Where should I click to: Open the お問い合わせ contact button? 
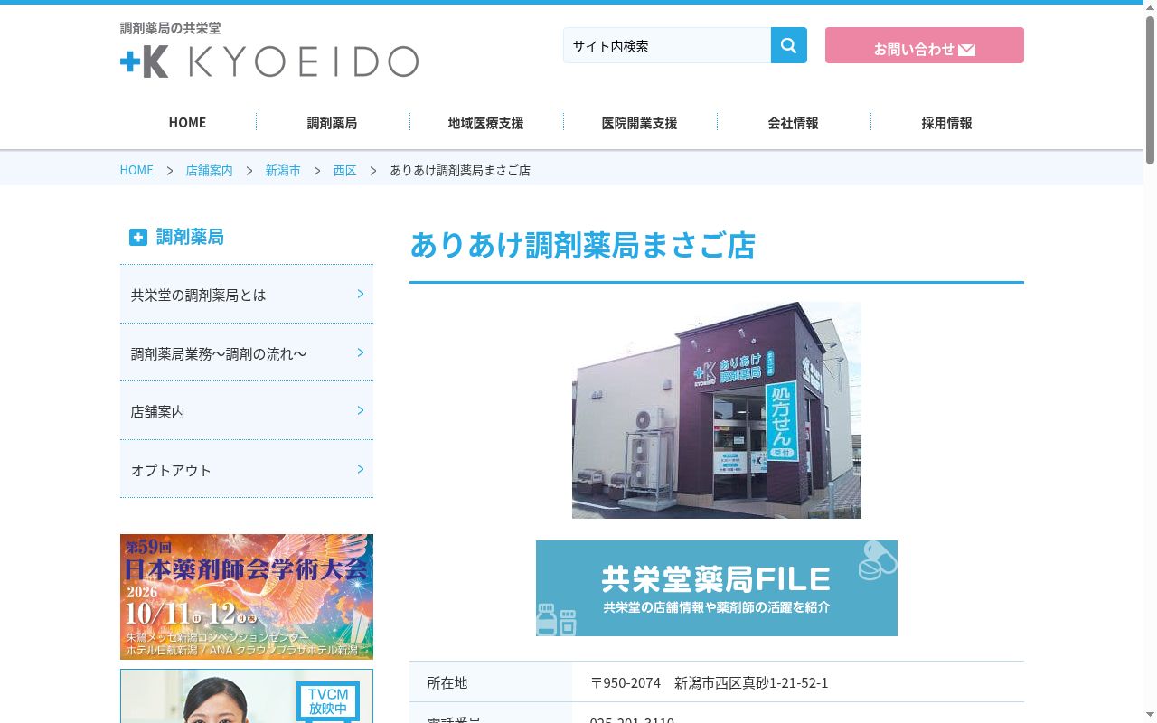point(925,45)
